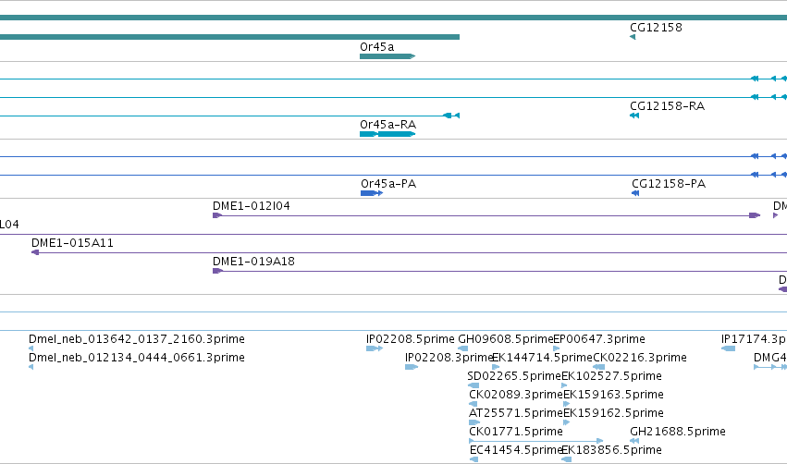Open the CK01771.5prime EST label
The height and width of the screenshot is (464, 787).
516,432
